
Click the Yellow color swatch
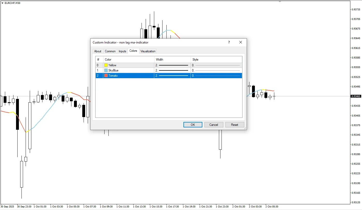pyautogui.click(x=106, y=65)
